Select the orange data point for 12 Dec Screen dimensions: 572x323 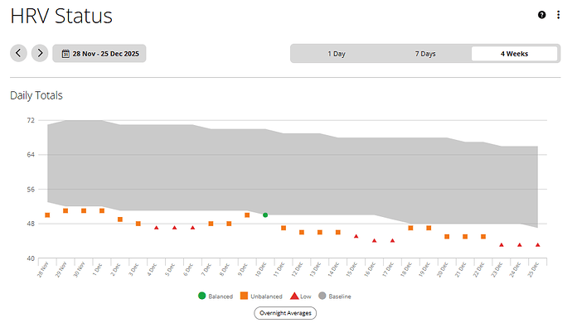click(302, 232)
